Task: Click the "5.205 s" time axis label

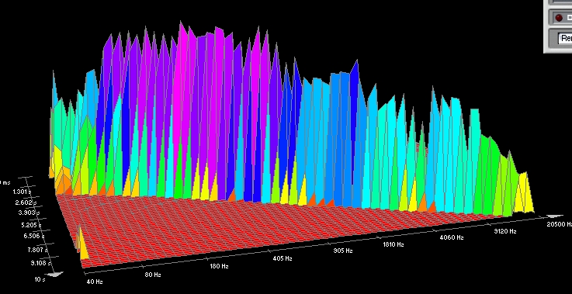Action: tap(31, 225)
